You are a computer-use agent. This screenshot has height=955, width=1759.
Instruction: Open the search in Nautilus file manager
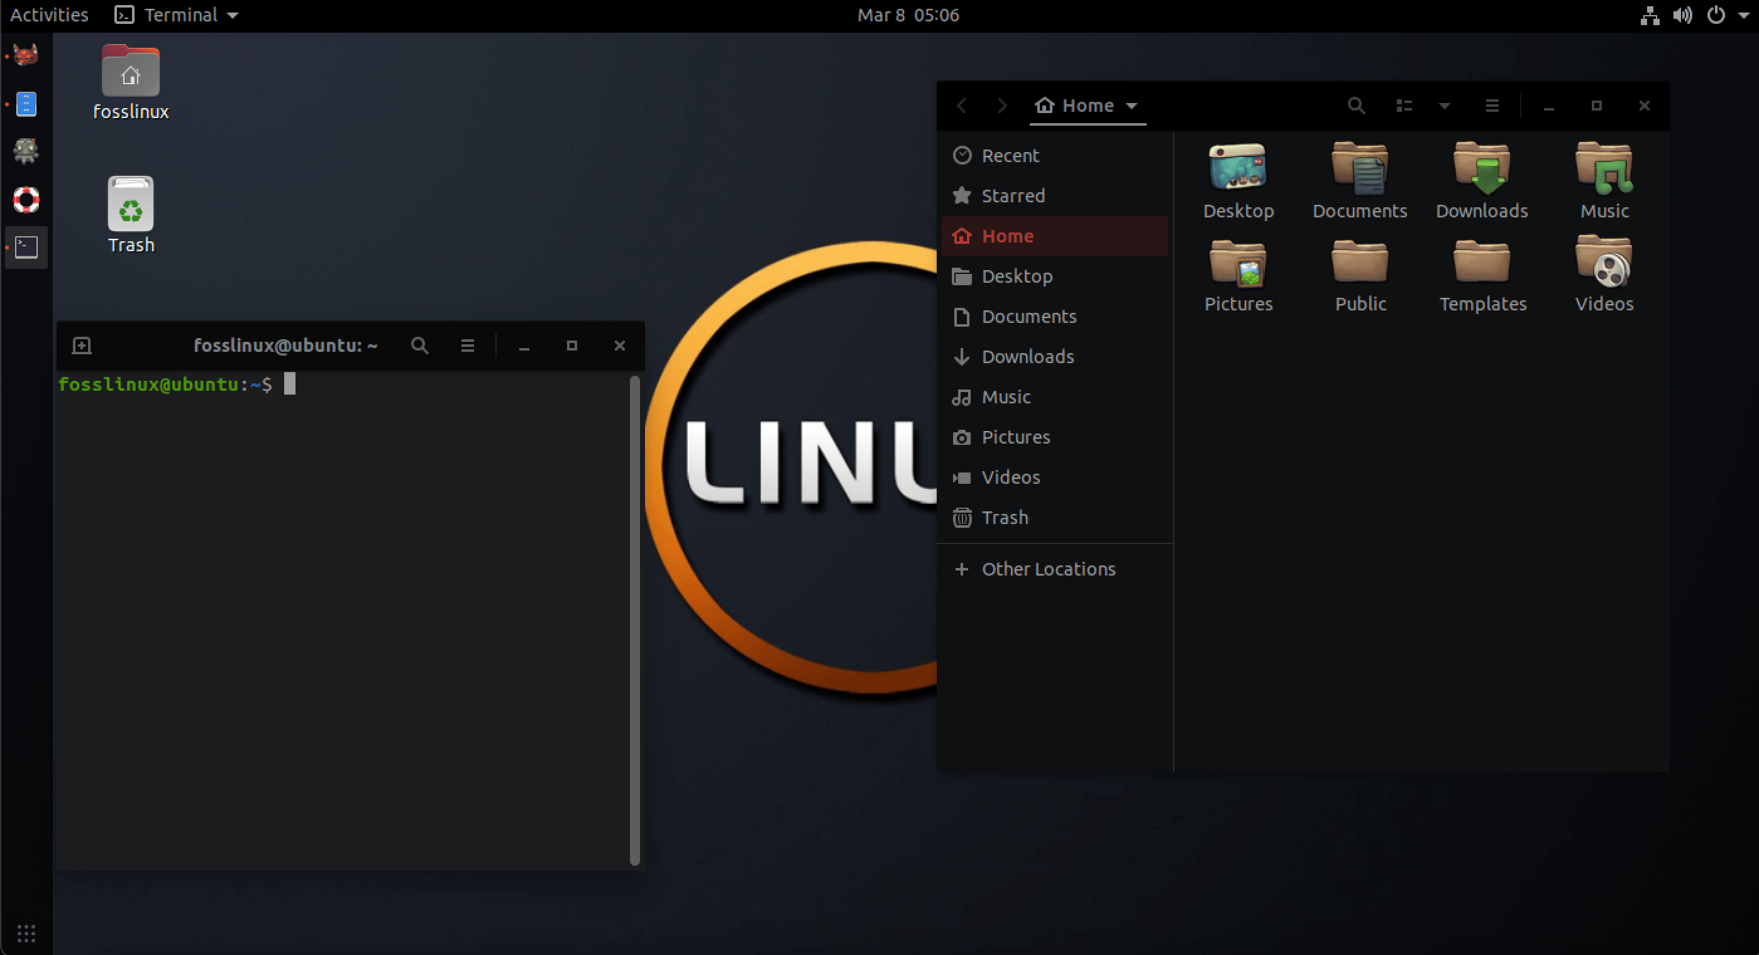[1356, 106]
